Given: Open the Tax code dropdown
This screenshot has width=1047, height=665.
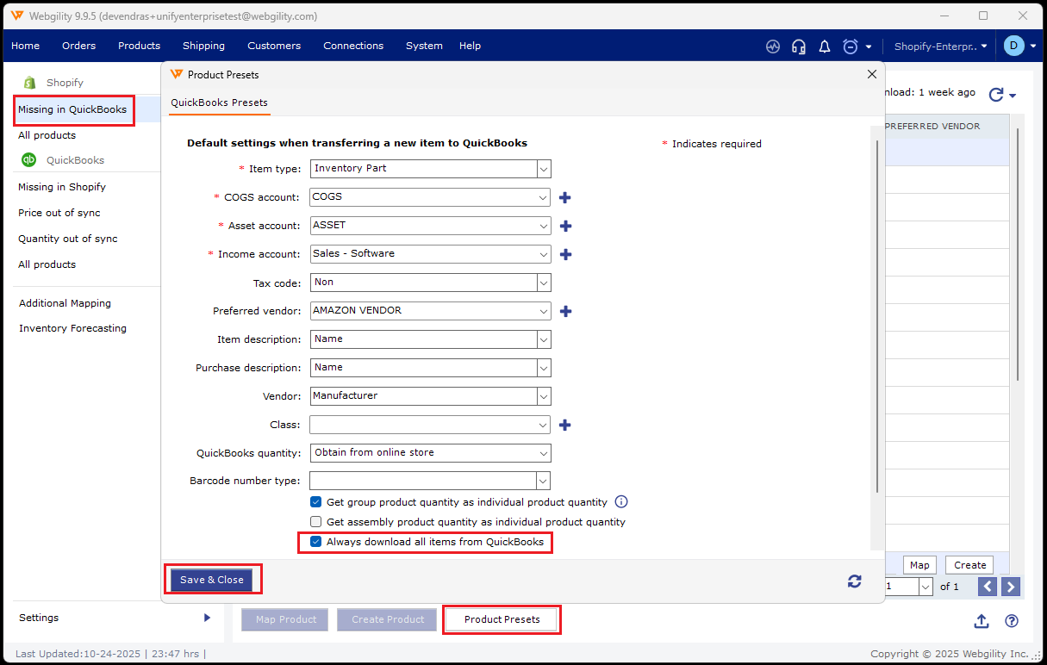Looking at the screenshot, I should pos(544,283).
